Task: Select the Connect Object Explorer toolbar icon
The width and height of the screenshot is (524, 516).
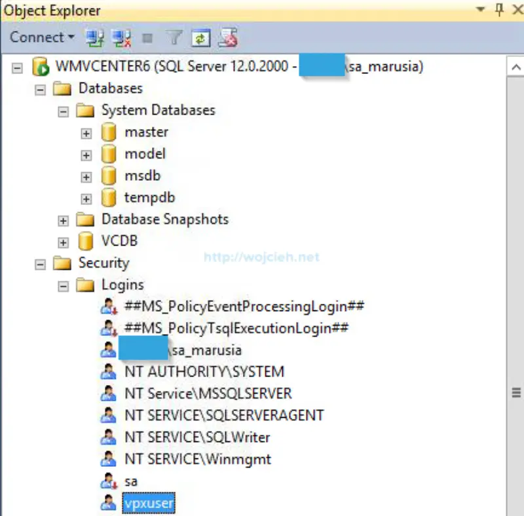Action: point(96,37)
